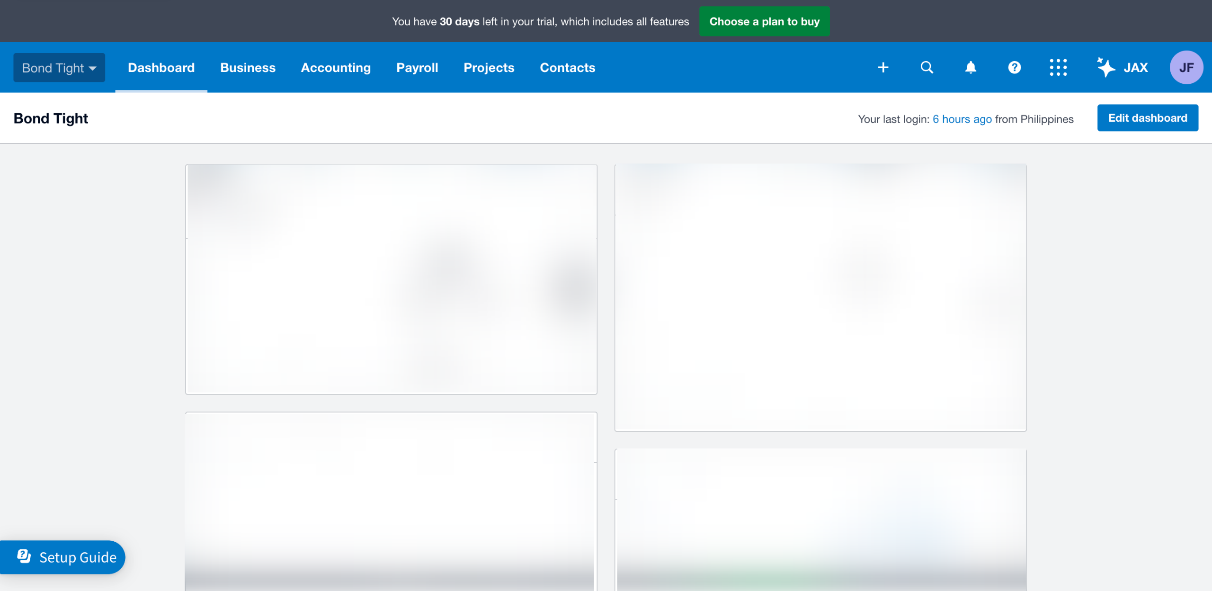Open the apps grid menu
Image resolution: width=1212 pixels, height=591 pixels.
tap(1058, 68)
